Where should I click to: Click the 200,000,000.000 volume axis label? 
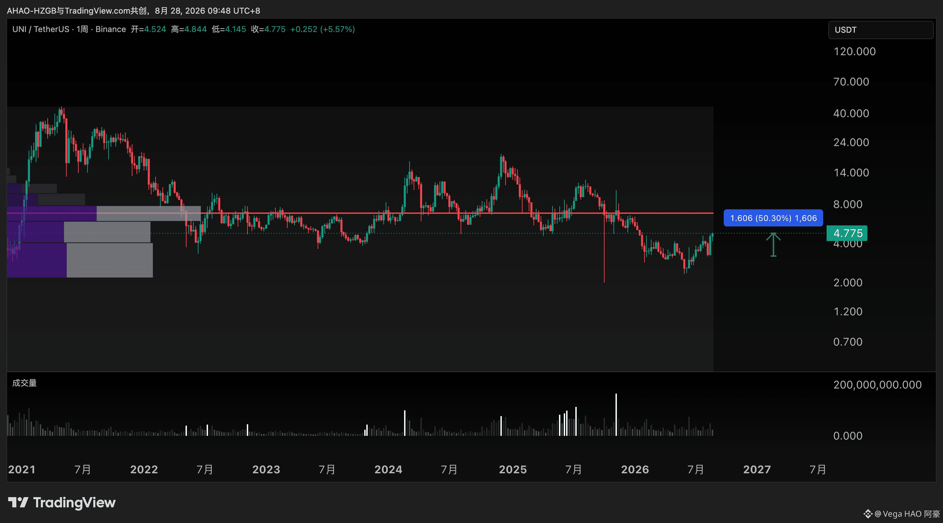click(x=878, y=384)
